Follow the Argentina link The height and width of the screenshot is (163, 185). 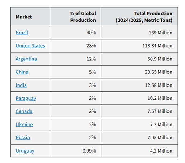[x=26, y=59]
